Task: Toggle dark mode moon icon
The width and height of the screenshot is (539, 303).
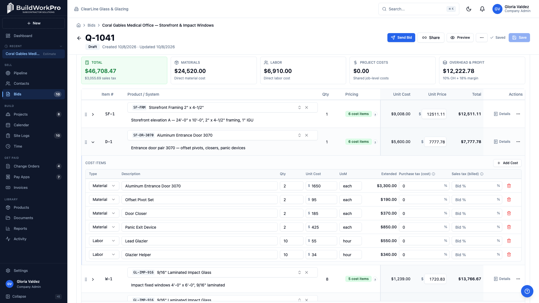Action: 469,9
